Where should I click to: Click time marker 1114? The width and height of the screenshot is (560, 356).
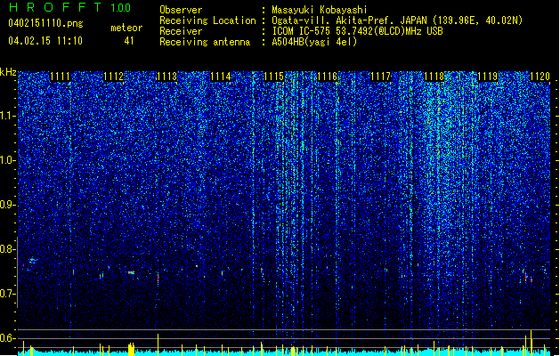coord(221,77)
